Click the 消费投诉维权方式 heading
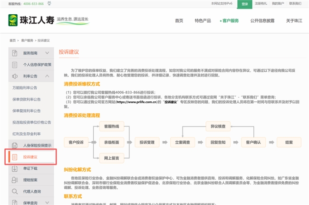 click(82, 84)
